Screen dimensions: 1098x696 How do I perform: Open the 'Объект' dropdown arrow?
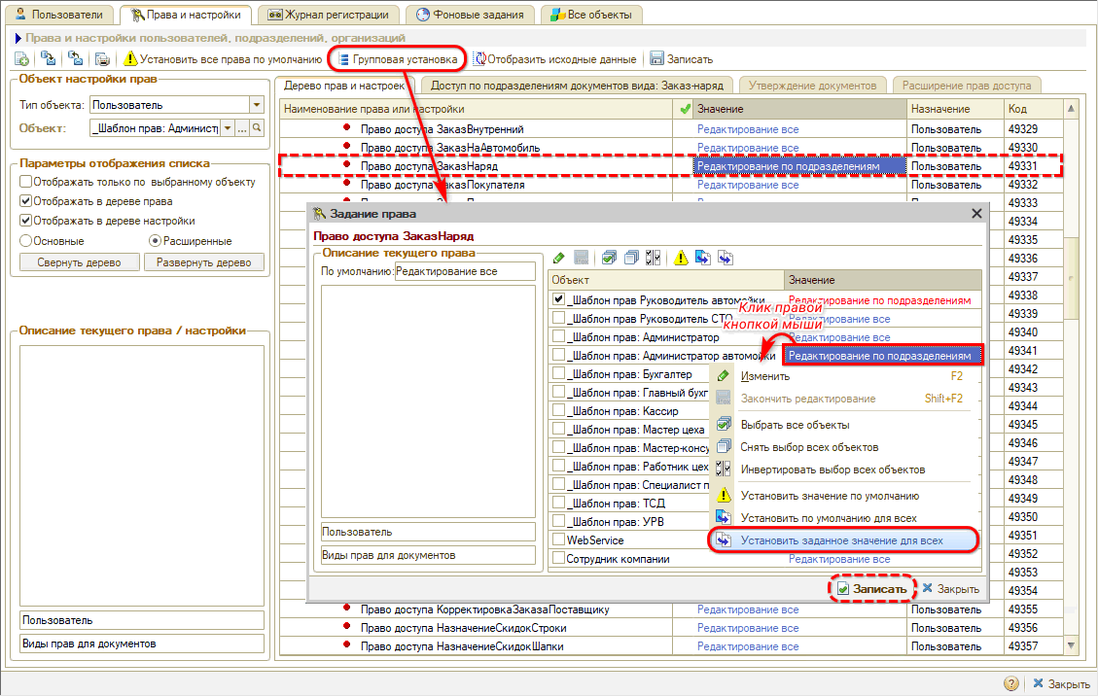click(x=228, y=127)
